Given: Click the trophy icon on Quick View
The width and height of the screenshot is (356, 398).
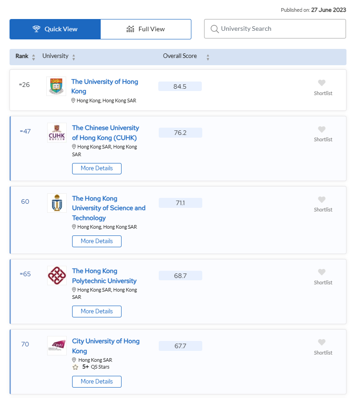Looking at the screenshot, I should pos(37,29).
